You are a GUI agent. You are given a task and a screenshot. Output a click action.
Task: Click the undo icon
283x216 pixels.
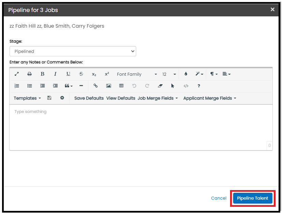(134, 86)
